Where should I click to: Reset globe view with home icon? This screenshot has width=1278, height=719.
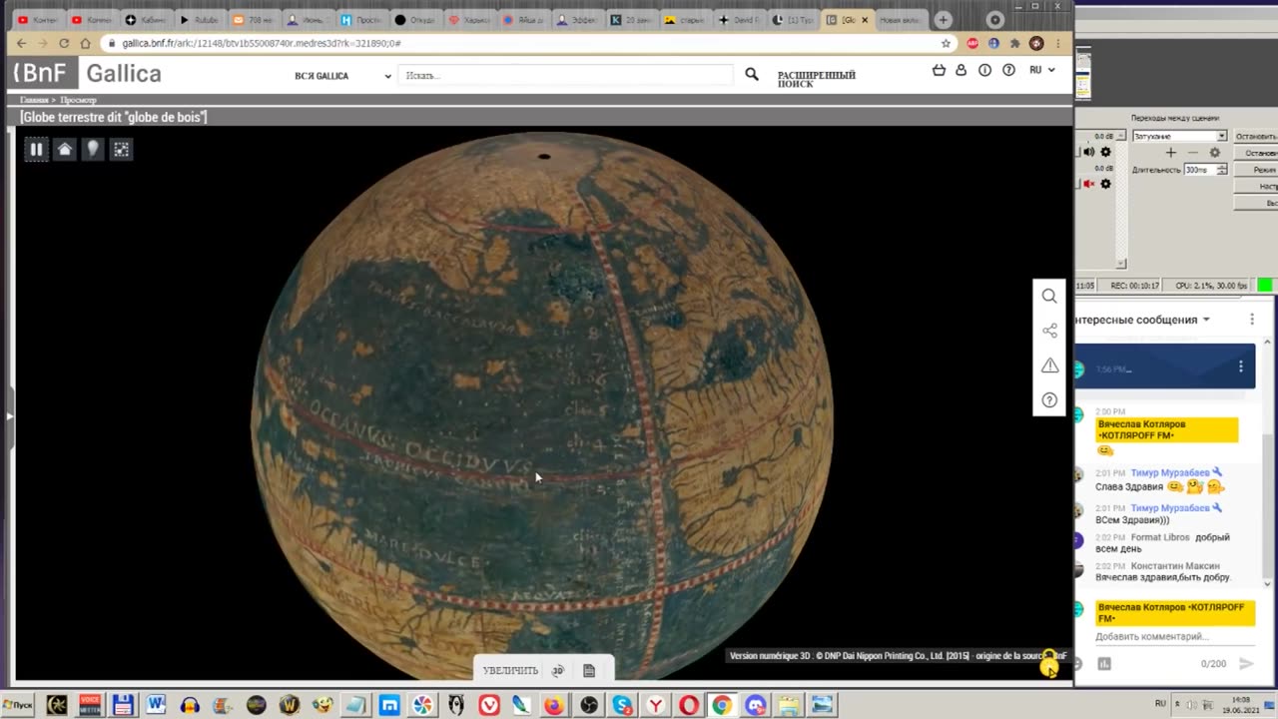tap(64, 149)
